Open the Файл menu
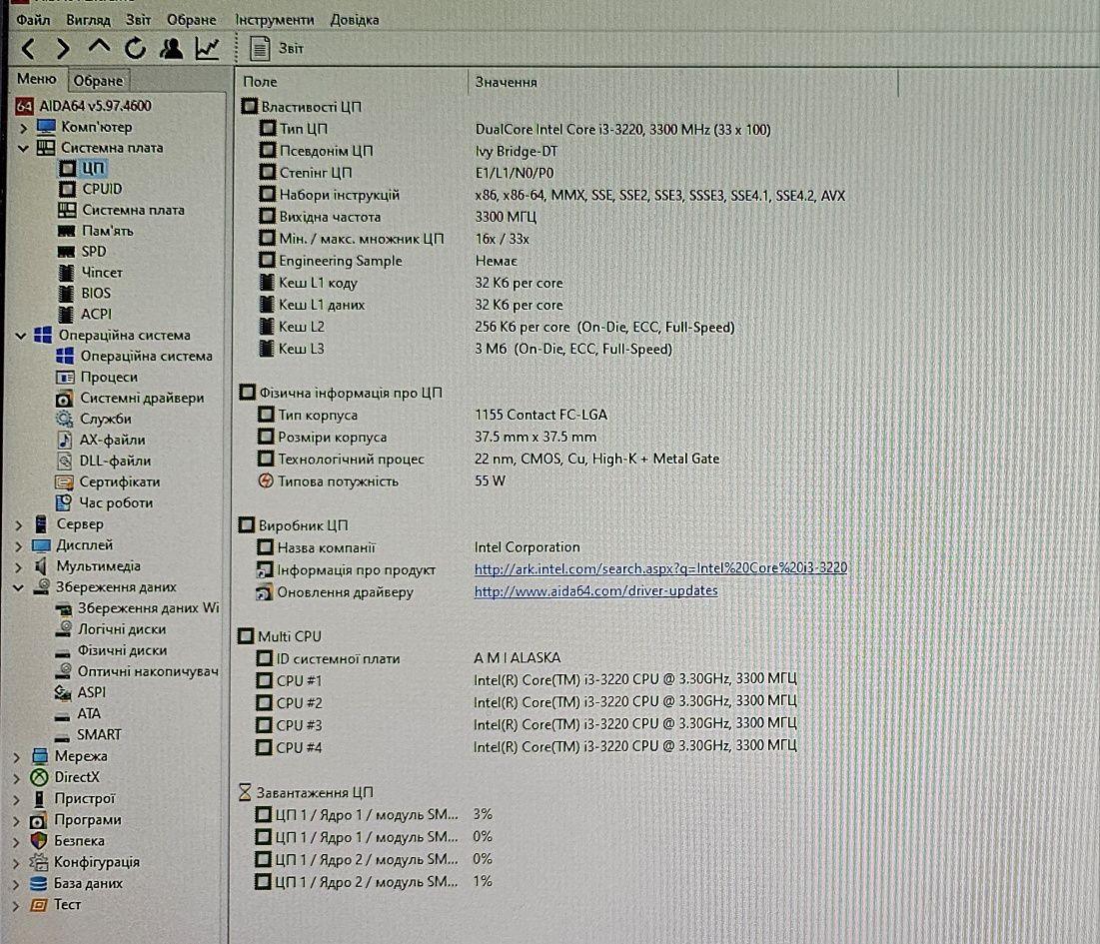Screen dimensions: 1100x944 point(33,20)
